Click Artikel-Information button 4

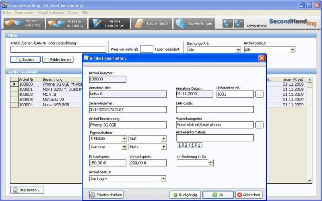tap(199, 145)
